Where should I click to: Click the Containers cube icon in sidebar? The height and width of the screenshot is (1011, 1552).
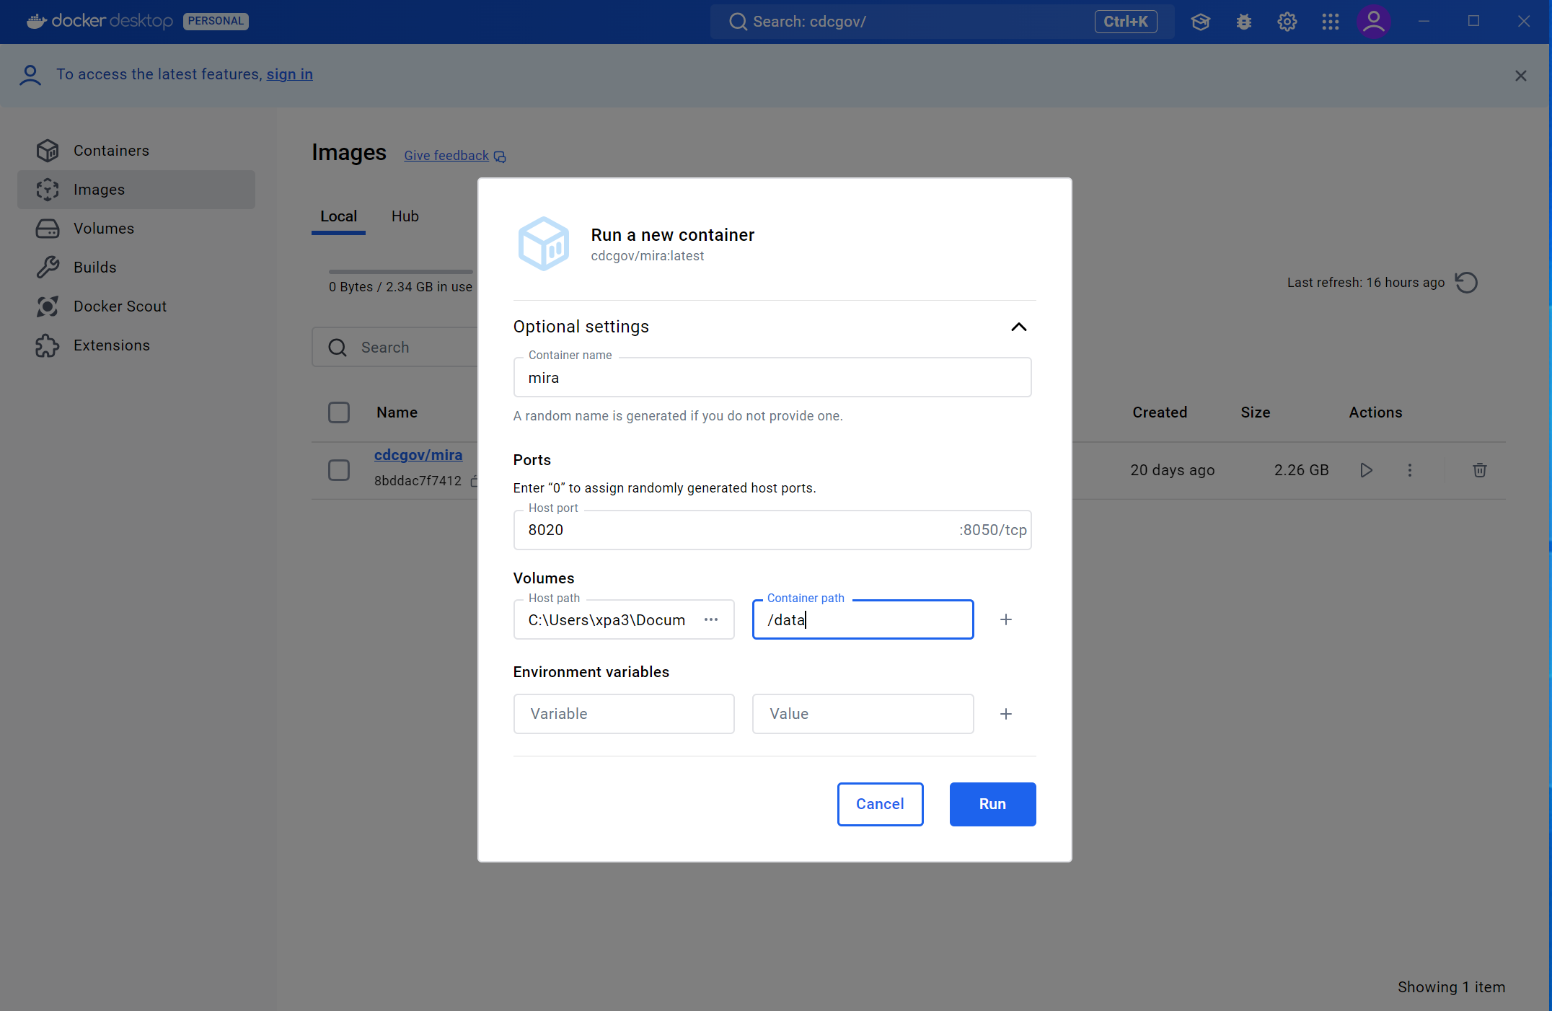48,151
